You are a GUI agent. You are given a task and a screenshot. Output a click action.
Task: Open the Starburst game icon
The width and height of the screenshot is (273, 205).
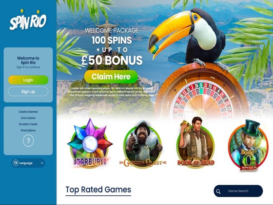tap(90, 143)
